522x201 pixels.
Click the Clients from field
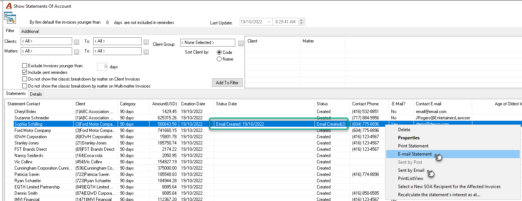click(46, 41)
